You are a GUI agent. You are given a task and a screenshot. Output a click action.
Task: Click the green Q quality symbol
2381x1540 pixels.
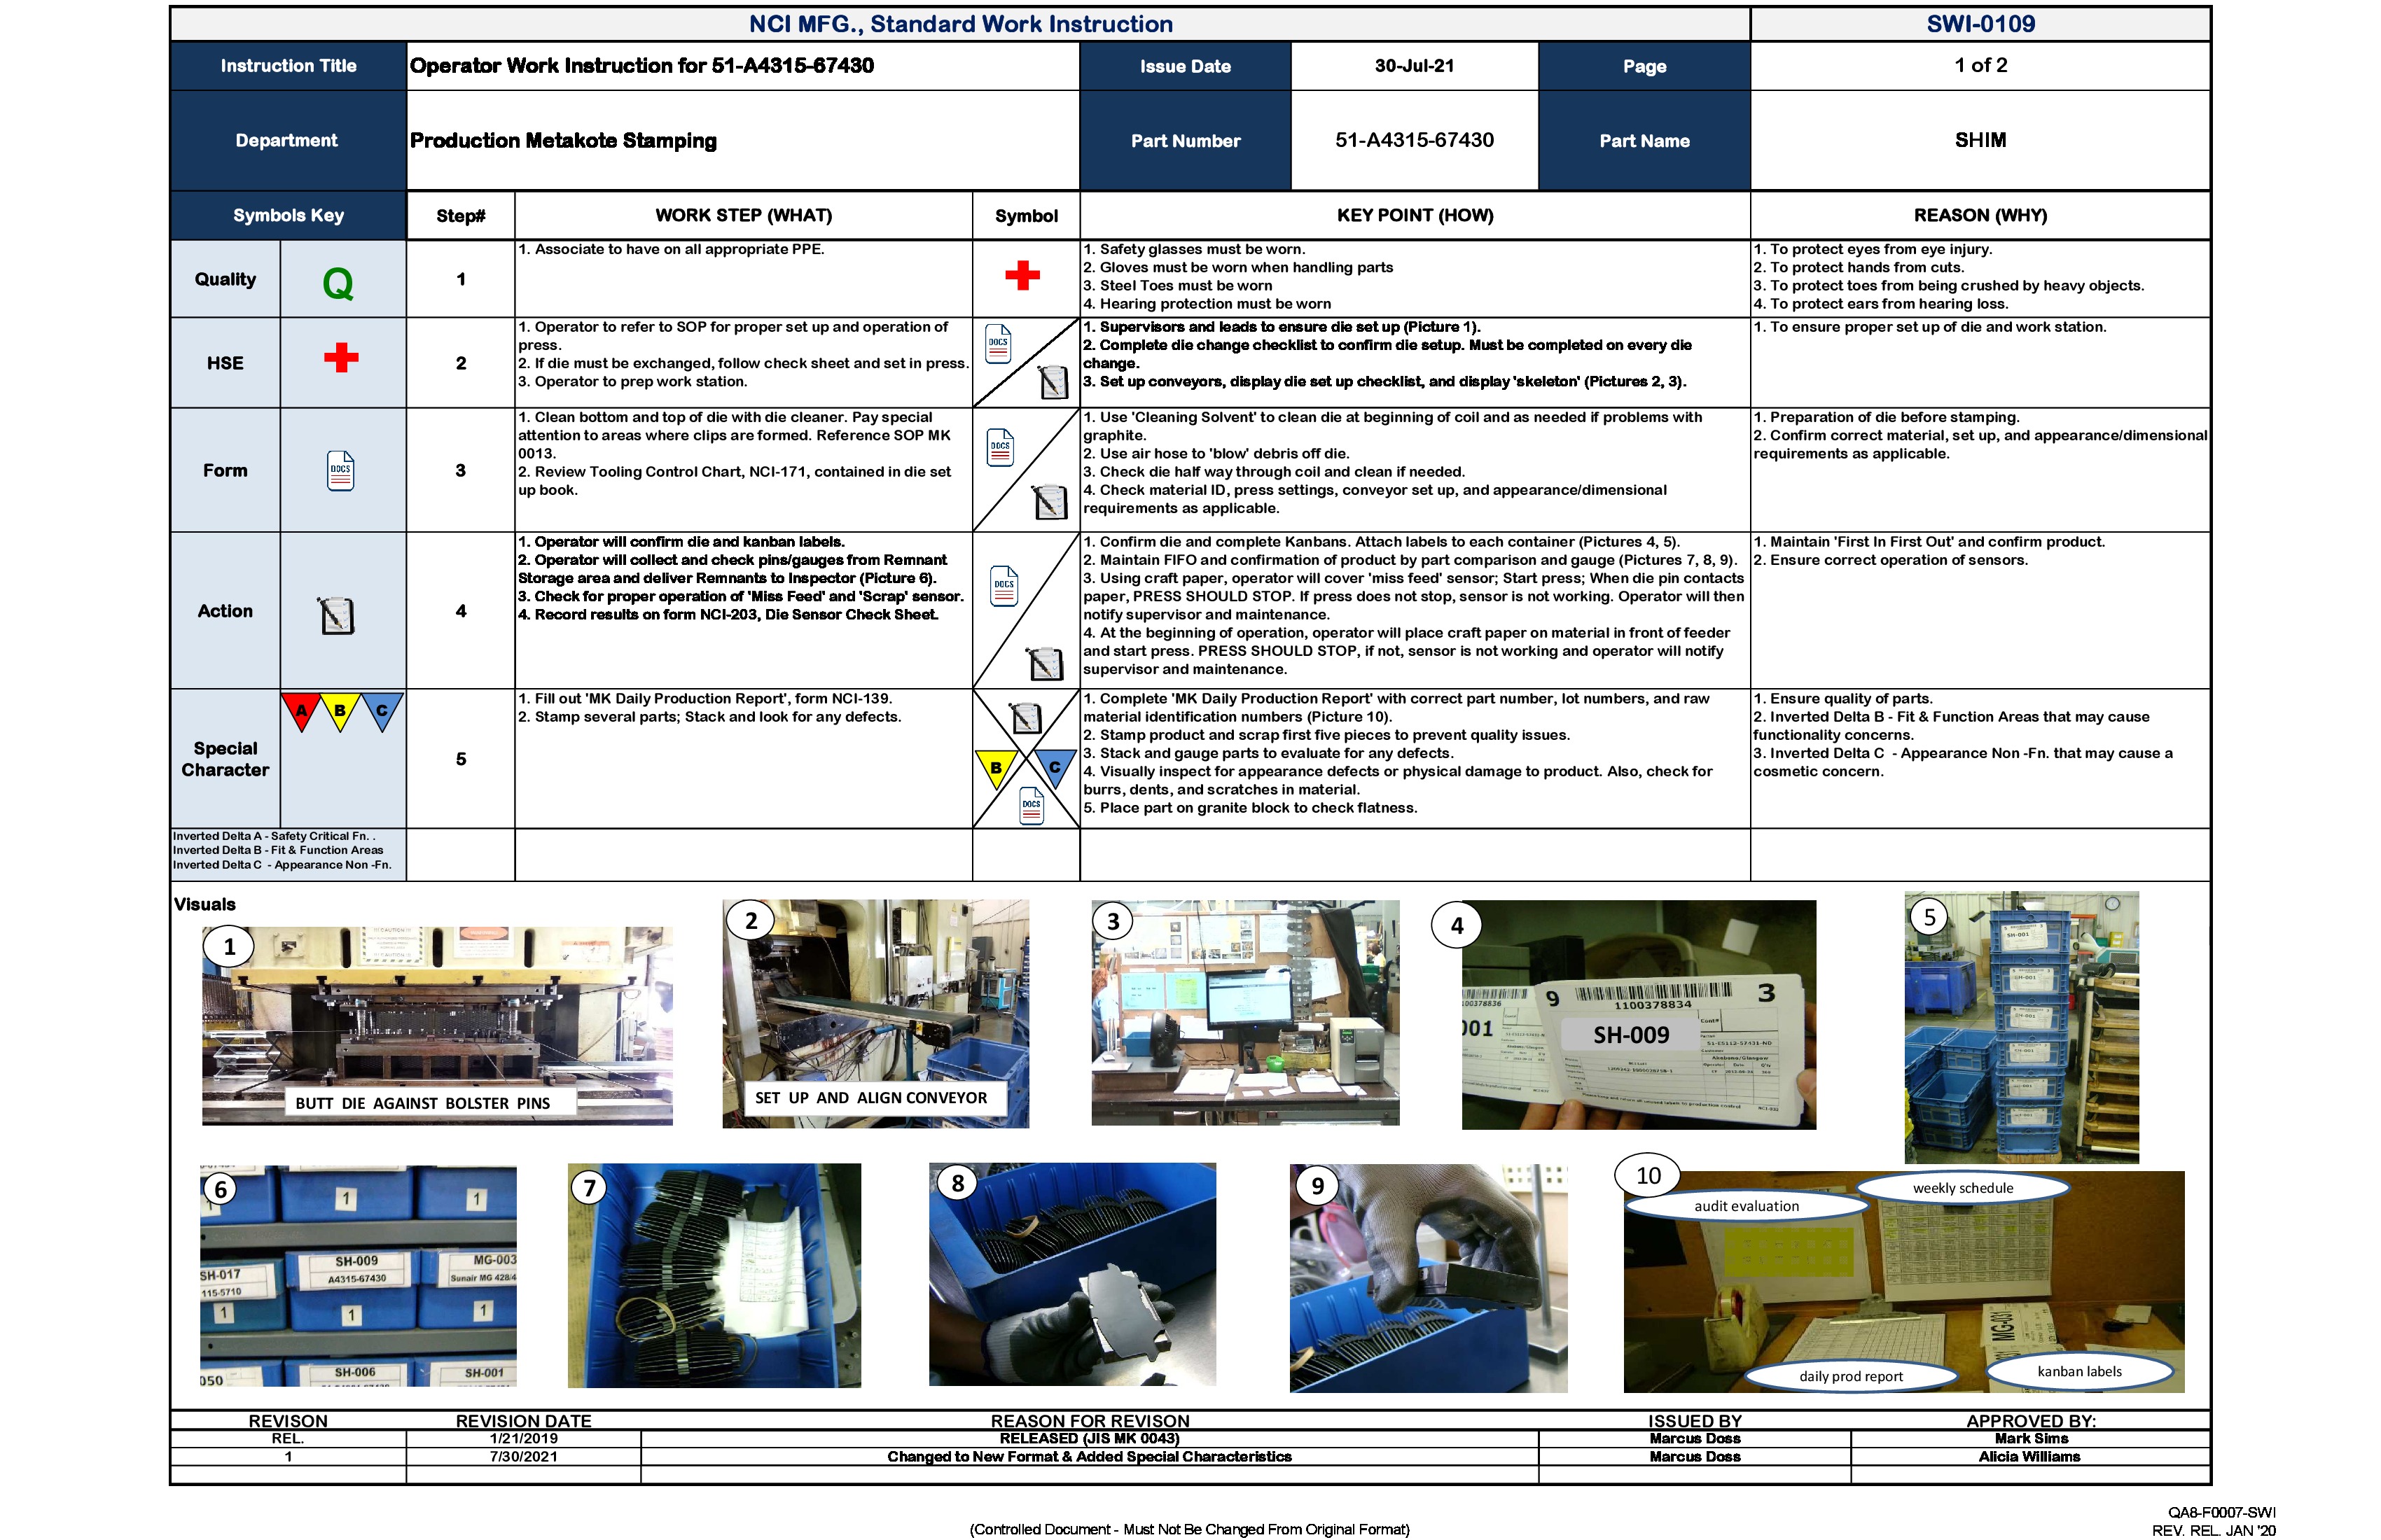coord(341,281)
